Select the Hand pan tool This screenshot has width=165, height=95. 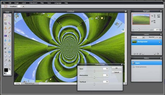(x=6, y=64)
